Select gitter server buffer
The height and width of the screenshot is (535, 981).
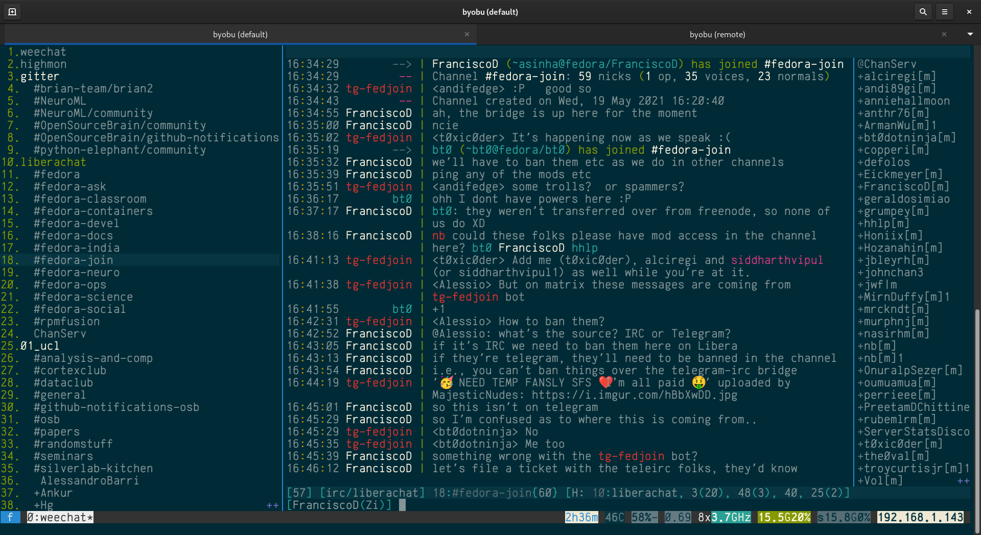tap(40, 77)
